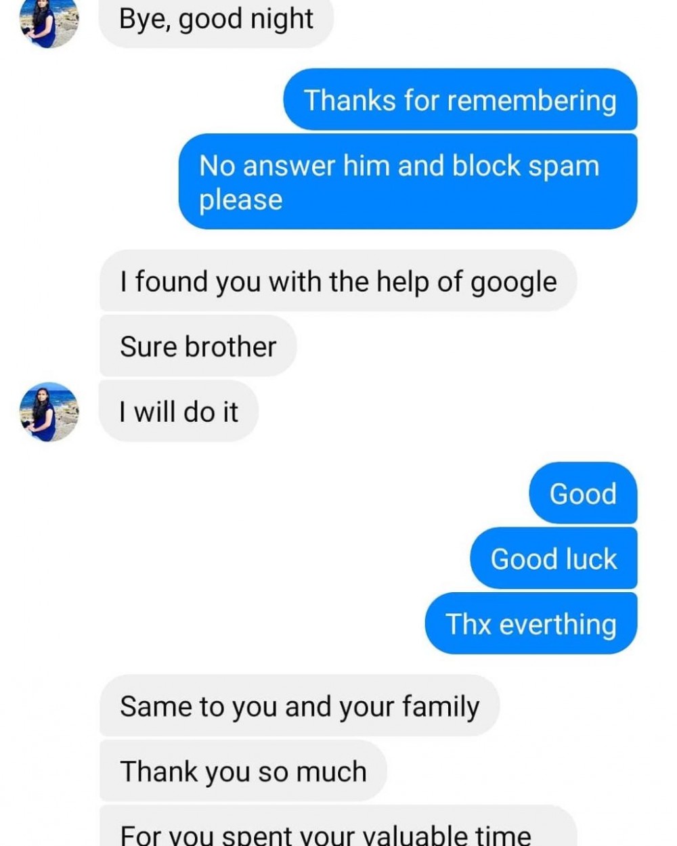Click the "Same to you and your family" message
The width and height of the screenshot is (677, 846).
[299, 706]
